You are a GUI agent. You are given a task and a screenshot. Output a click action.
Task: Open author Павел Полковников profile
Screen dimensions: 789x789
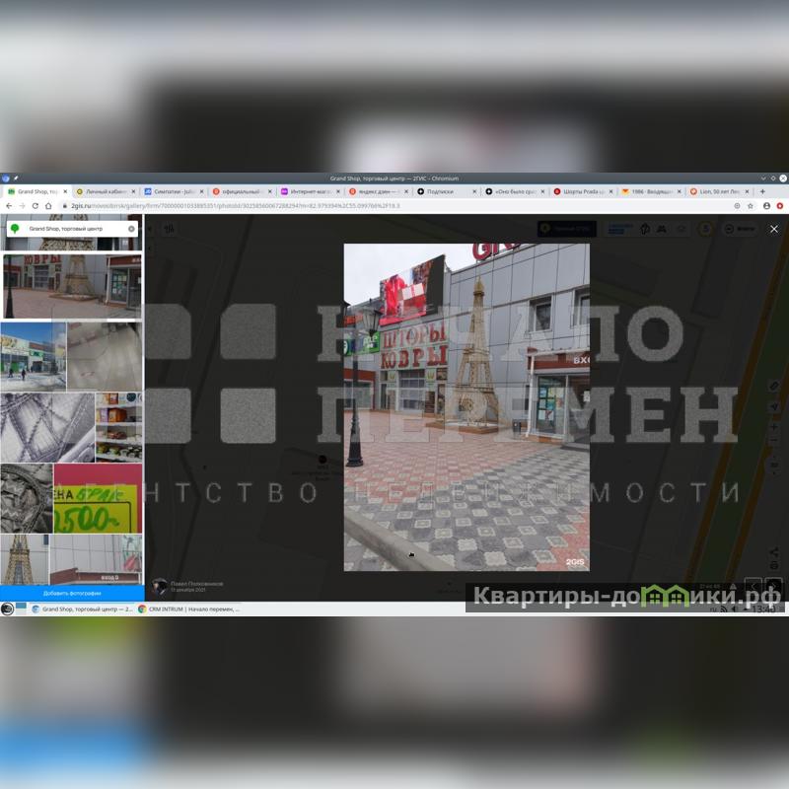coord(196,584)
